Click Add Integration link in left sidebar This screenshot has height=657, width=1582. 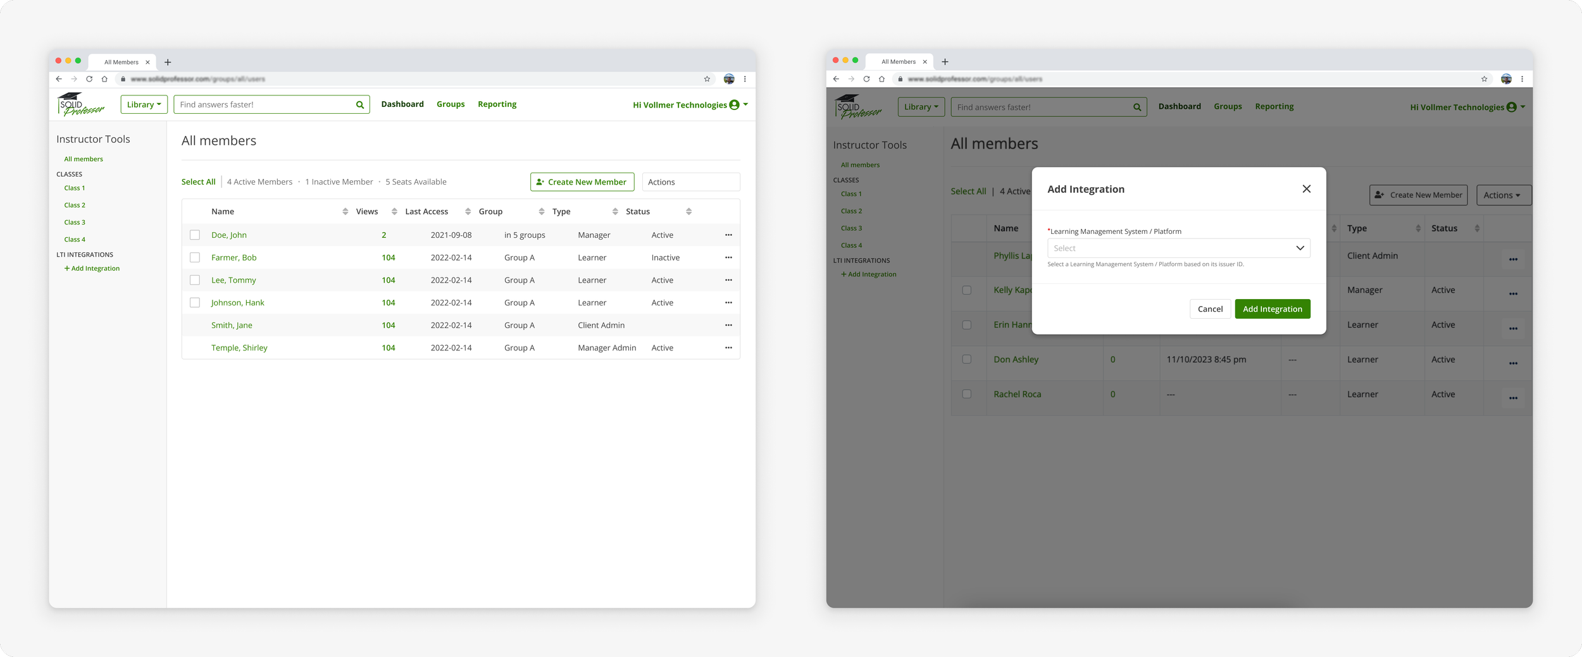point(92,269)
